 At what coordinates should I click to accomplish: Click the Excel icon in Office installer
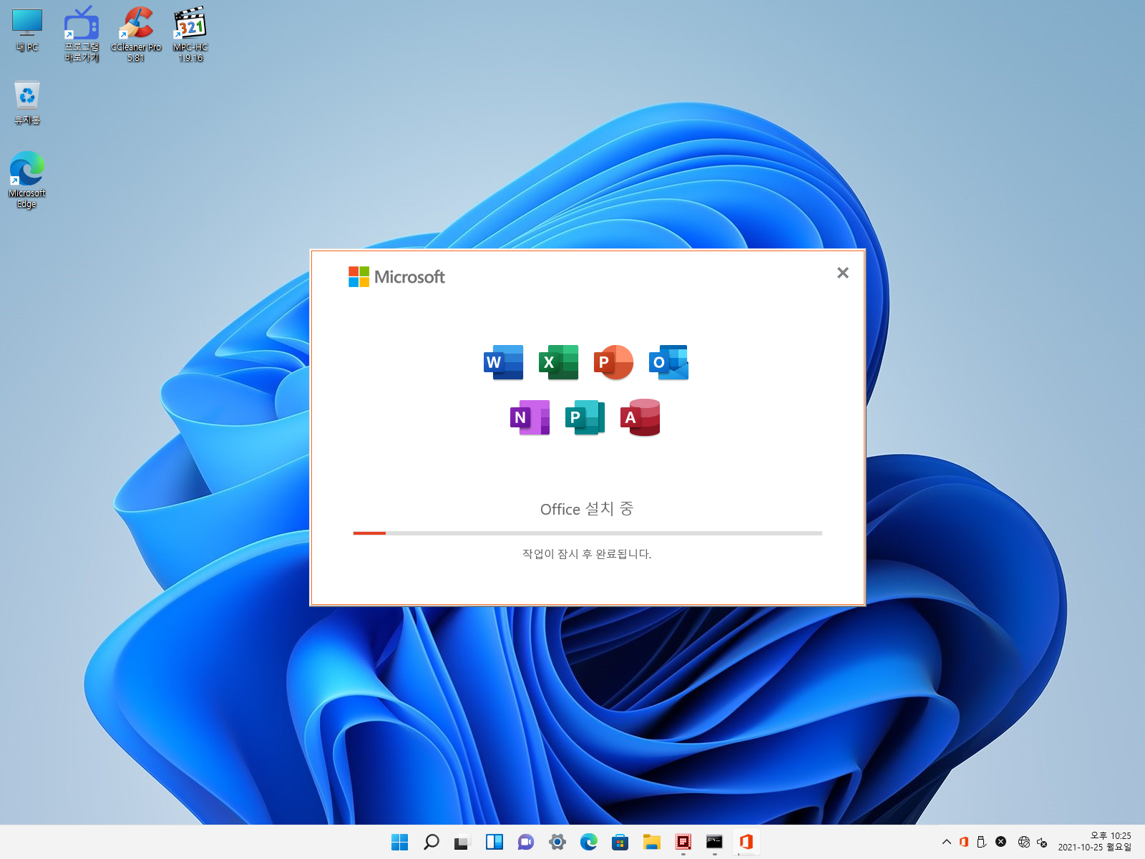(558, 362)
